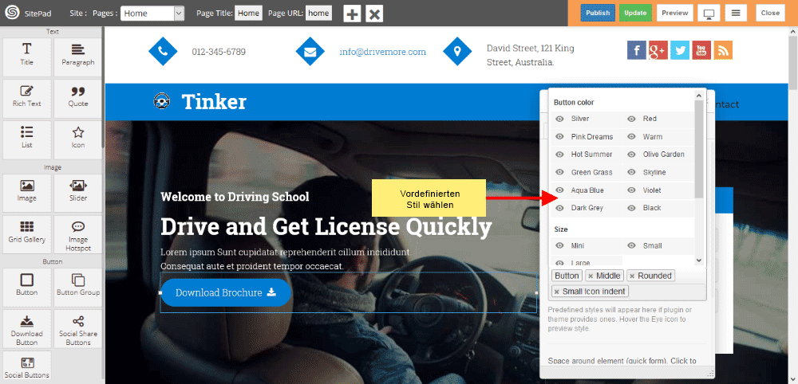Image resolution: width=798 pixels, height=384 pixels.
Task: Choose the Mini size option
Action: point(578,246)
